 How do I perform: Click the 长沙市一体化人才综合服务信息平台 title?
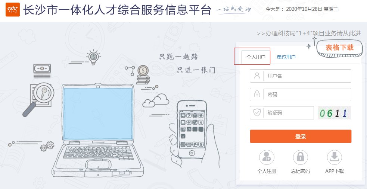coord(117,10)
